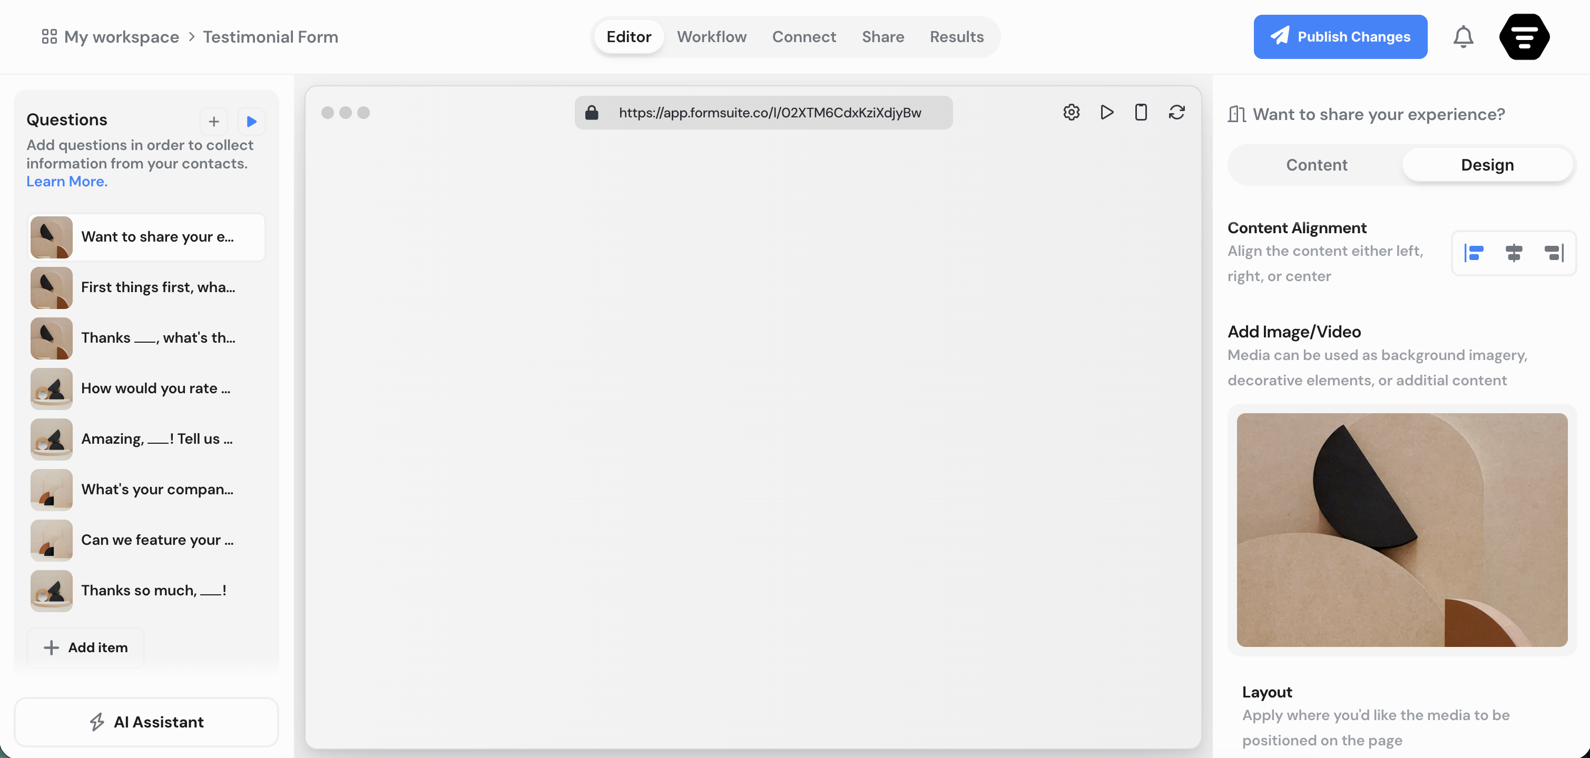This screenshot has width=1590, height=758.
Task: Open the user profile avatar
Action: pyautogui.click(x=1524, y=37)
